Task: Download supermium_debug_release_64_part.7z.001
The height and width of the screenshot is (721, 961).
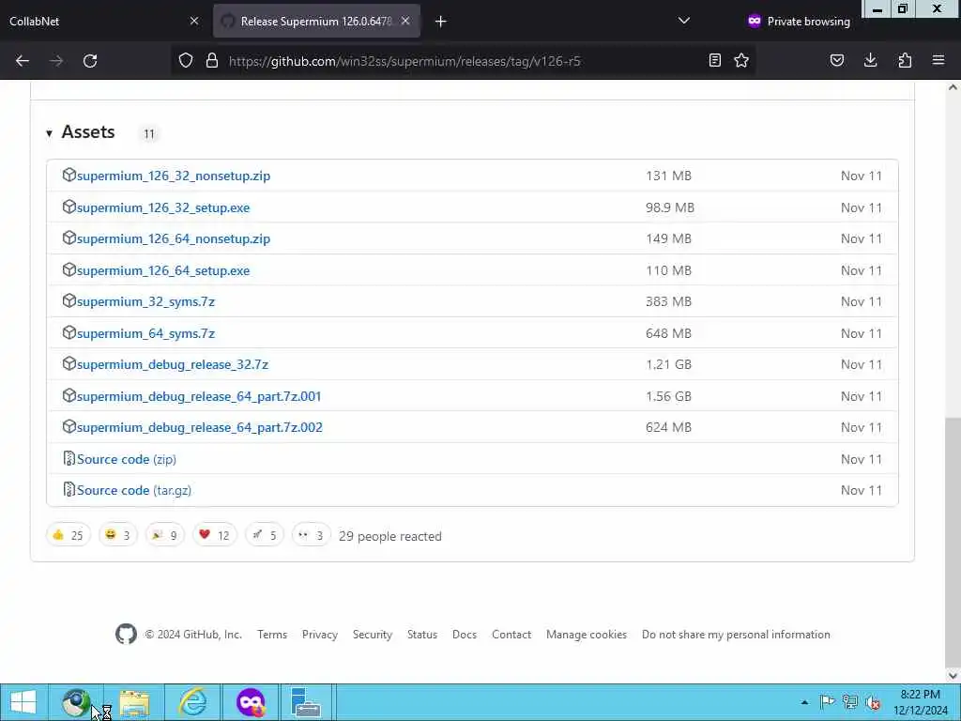Action: tap(199, 397)
